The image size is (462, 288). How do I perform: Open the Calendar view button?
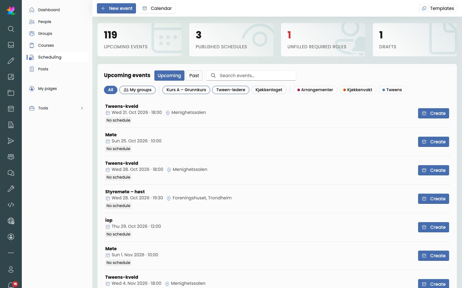[x=157, y=8]
